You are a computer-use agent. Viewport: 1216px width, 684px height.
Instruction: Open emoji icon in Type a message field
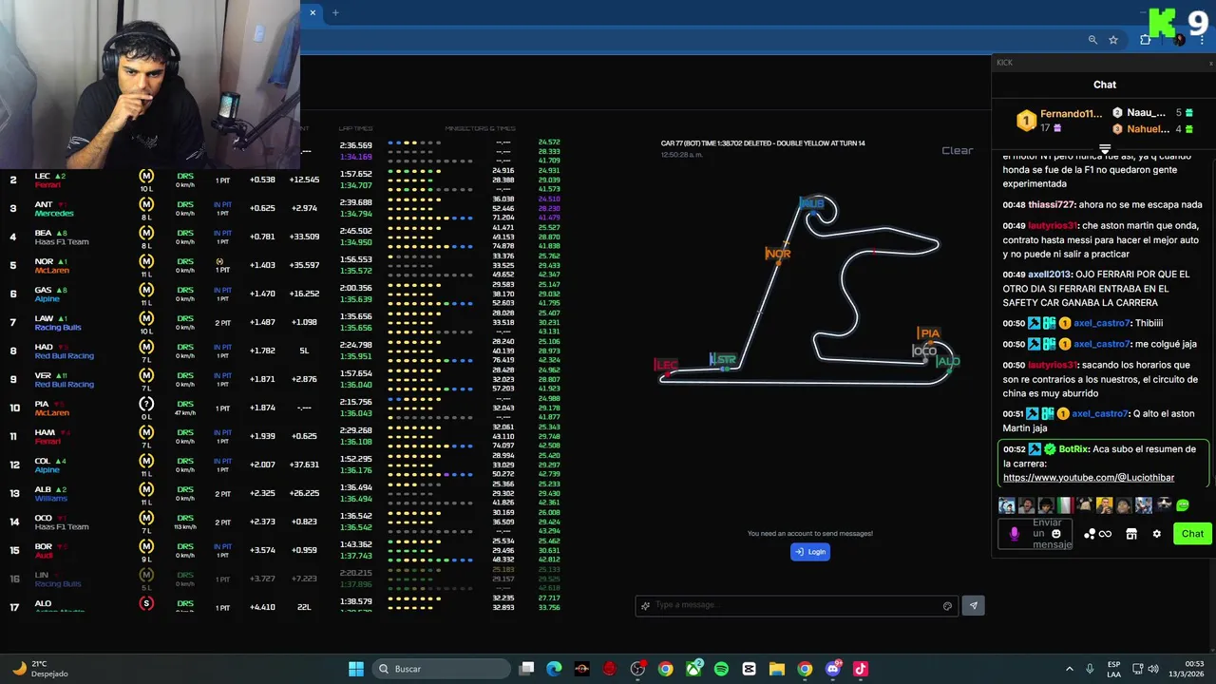pos(947,606)
